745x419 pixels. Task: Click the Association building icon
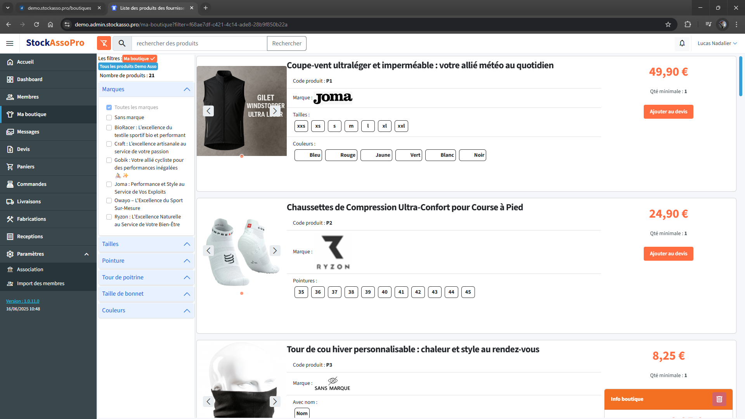10,270
